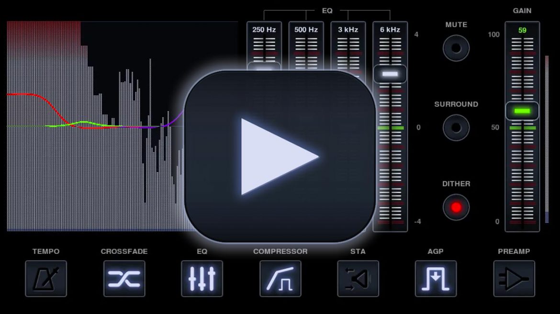The image size is (560, 314).
Task: Select the Crossfade shuffle icon
Action: [x=124, y=279]
